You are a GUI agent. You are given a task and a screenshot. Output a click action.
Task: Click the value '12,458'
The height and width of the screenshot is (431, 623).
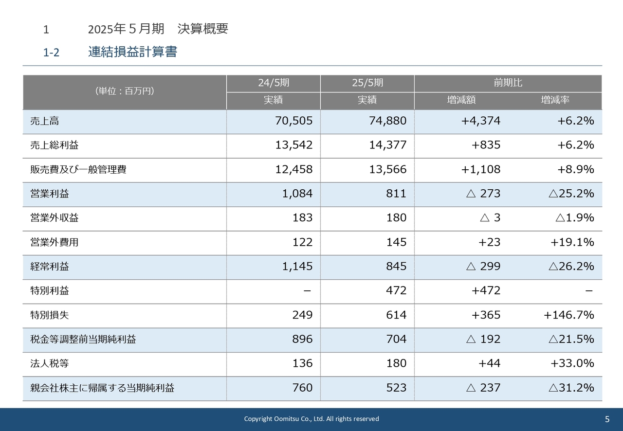point(294,169)
